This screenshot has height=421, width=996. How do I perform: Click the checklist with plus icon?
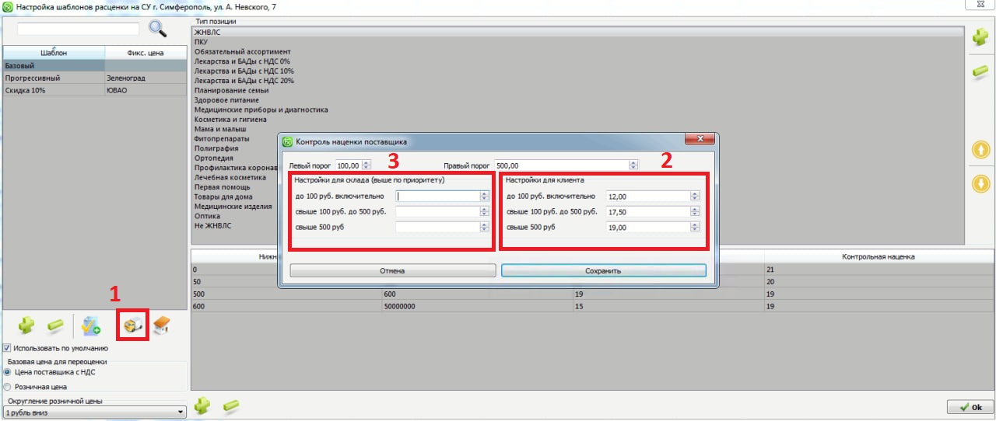point(92,325)
